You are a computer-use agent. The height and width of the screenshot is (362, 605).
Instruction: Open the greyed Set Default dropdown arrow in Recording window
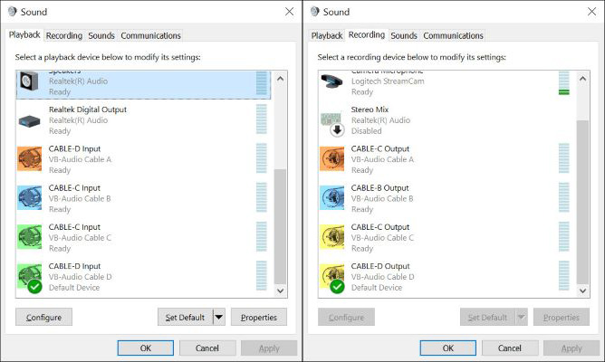[x=522, y=318]
